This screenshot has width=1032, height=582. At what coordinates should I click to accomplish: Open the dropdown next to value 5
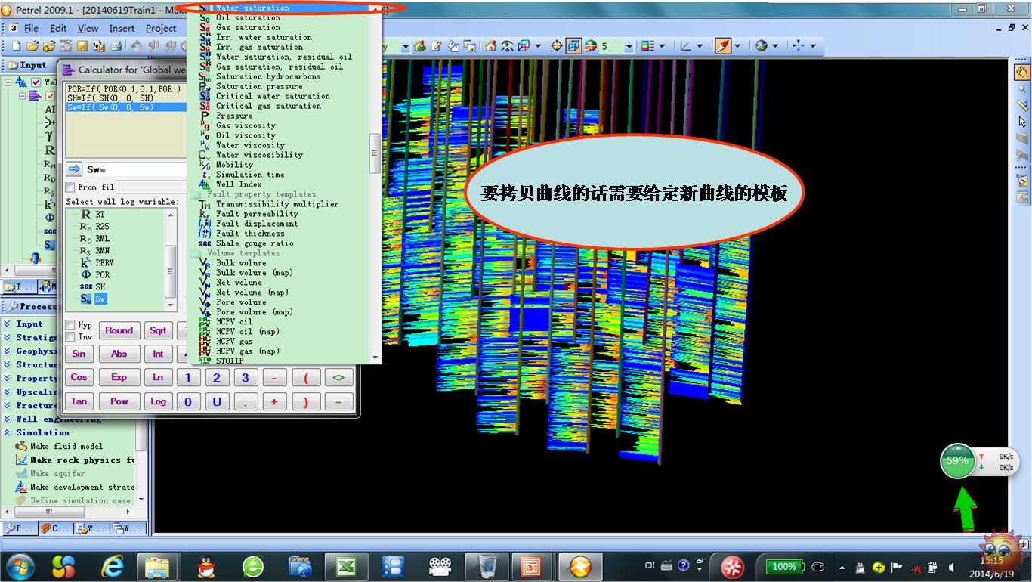[x=628, y=46]
